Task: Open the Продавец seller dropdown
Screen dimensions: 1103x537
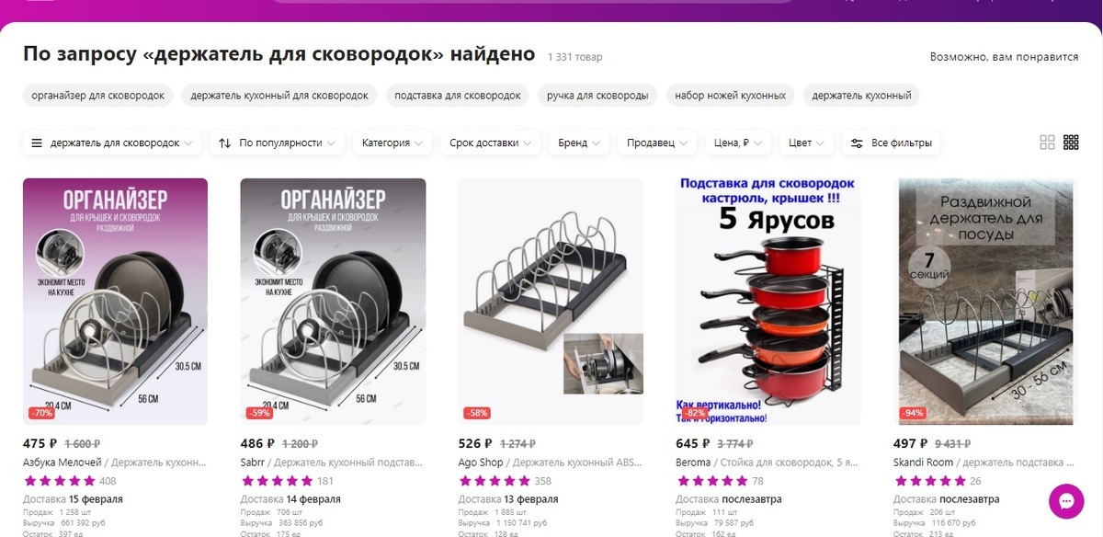Action: tap(658, 143)
